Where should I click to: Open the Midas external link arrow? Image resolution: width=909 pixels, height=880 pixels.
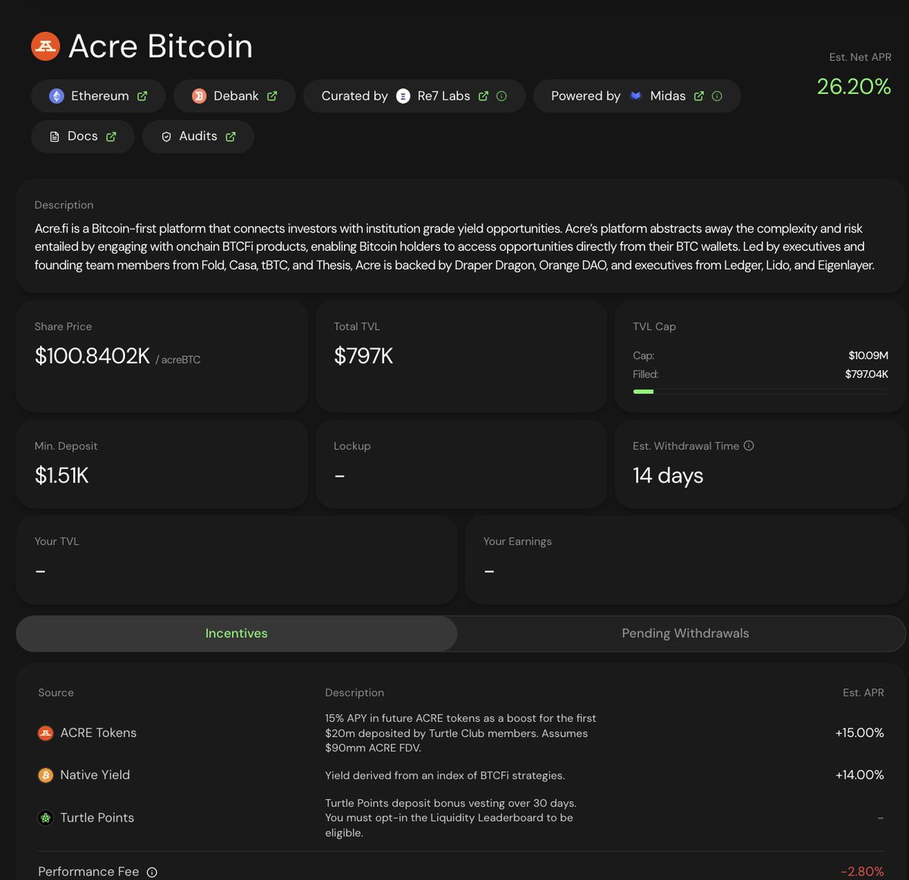(699, 96)
